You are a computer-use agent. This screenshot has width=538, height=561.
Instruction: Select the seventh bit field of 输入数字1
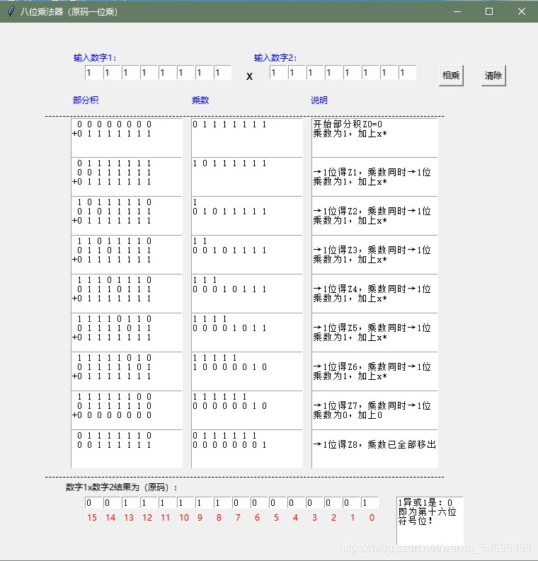click(x=204, y=73)
